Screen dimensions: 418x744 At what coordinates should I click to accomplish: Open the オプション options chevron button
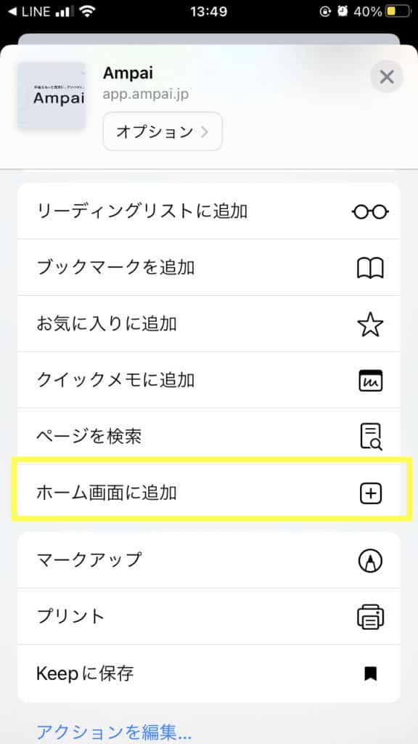[x=163, y=132]
